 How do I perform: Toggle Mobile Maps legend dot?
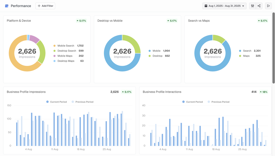[x=54, y=56]
